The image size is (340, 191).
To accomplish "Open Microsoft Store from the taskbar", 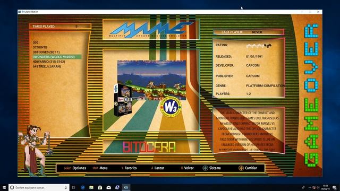I will [x=100, y=187].
